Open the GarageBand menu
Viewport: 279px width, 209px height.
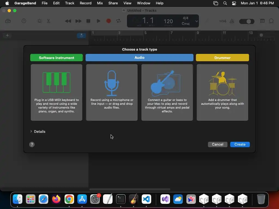(25, 3)
